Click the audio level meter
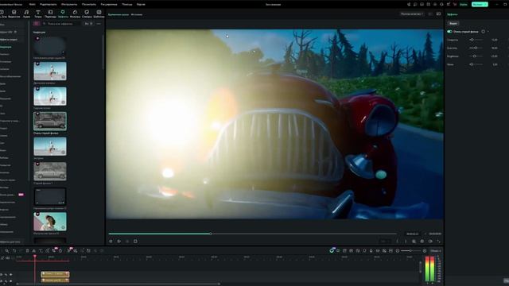 click(x=429, y=269)
